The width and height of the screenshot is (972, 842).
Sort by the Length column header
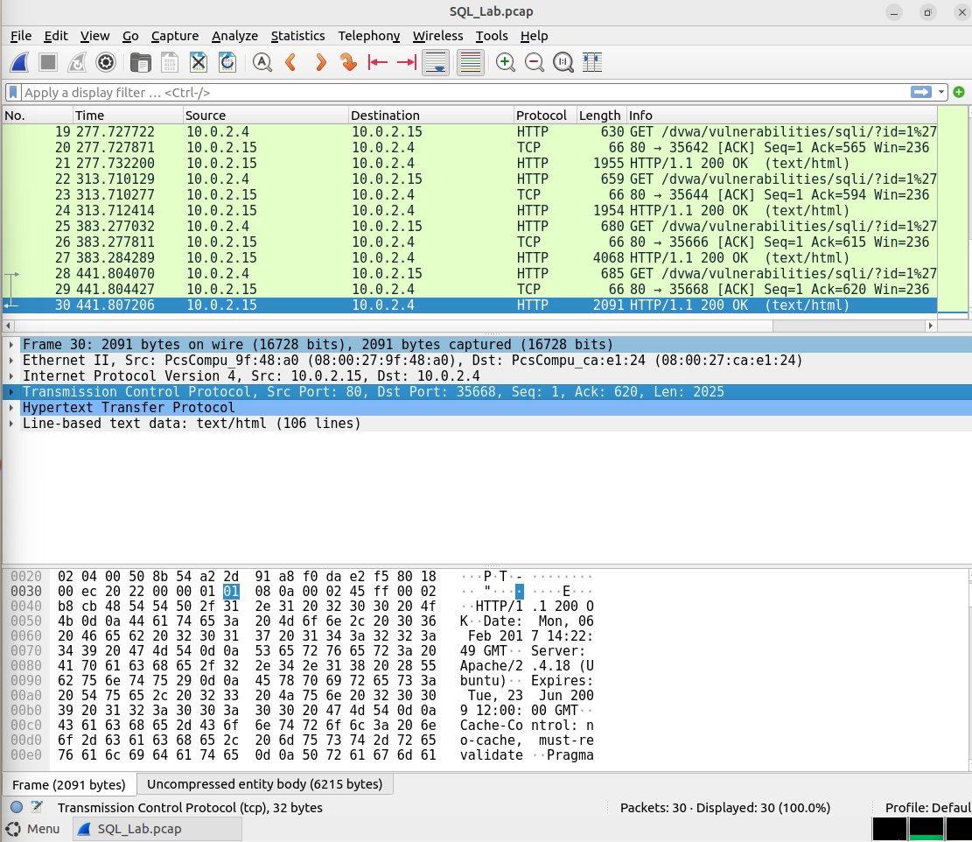[x=601, y=116]
